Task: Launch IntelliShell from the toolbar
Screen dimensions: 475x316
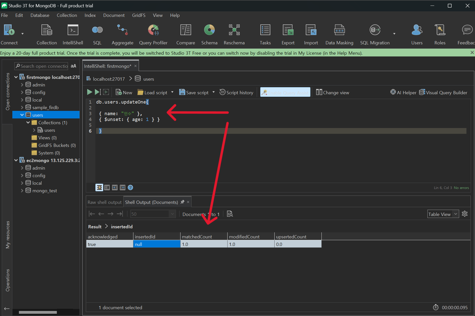Action: [x=73, y=35]
